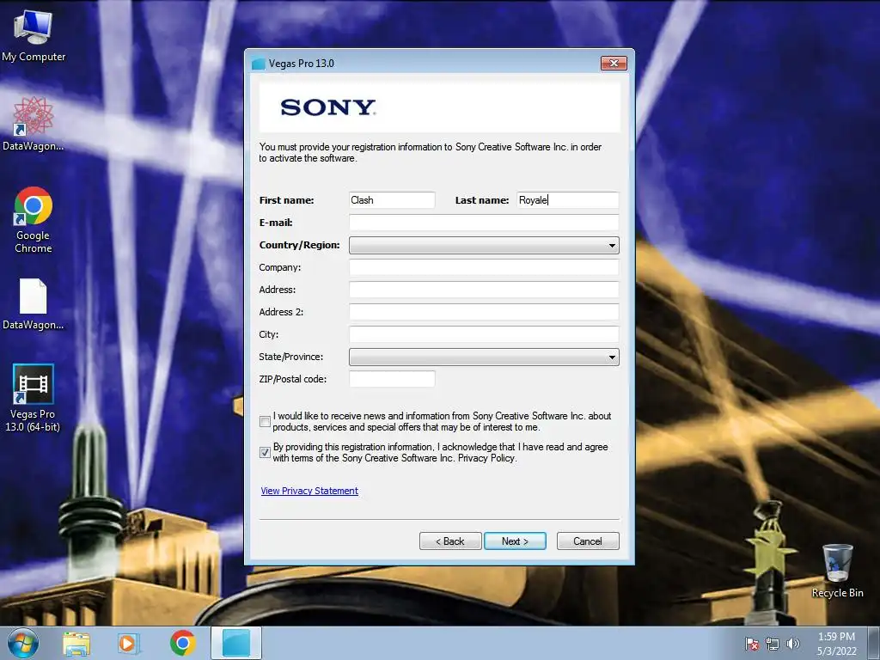Viewport: 880px width, 660px height.
Task: Open File Explorer from the taskbar
Action: (x=76, y=643)
